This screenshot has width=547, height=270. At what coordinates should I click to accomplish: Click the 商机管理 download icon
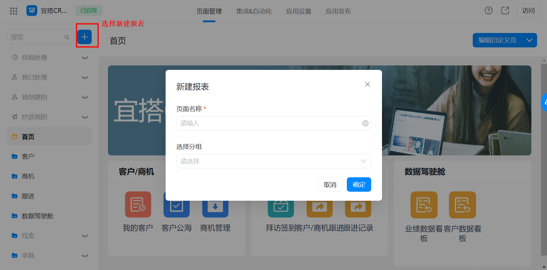coord(215,209)
